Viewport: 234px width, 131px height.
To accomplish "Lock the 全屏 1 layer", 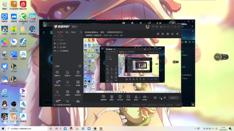I will coord(58,47).
